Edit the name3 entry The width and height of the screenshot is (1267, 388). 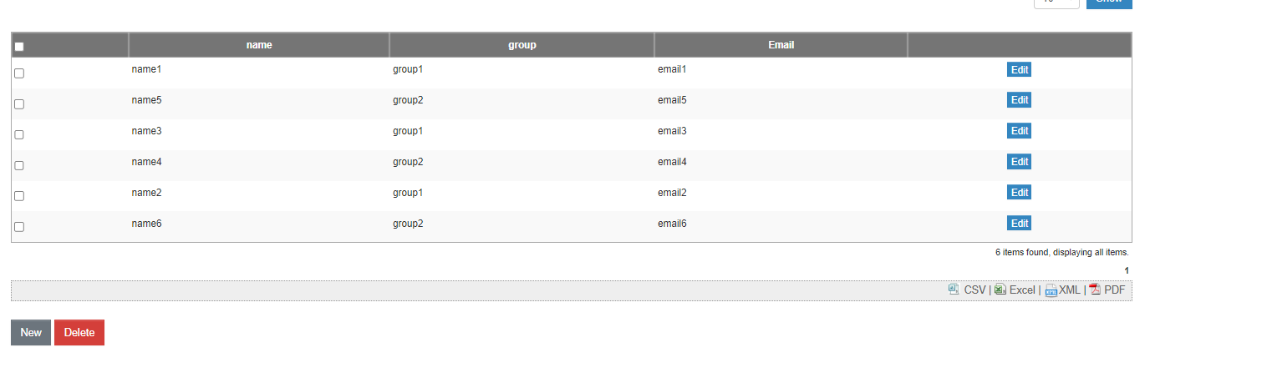[x=1019, y=131]
